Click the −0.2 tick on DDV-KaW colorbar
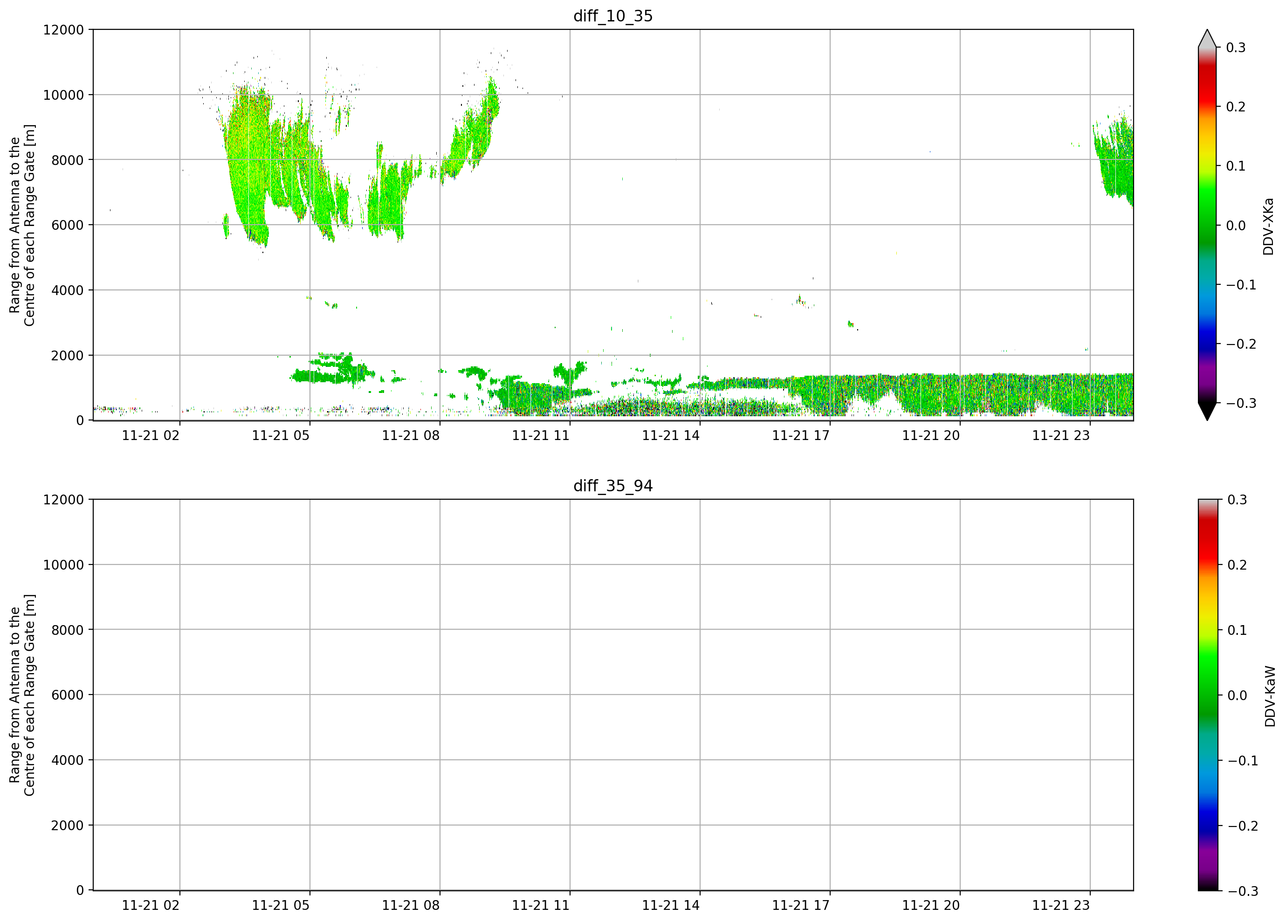 [x=1243, y=826]
